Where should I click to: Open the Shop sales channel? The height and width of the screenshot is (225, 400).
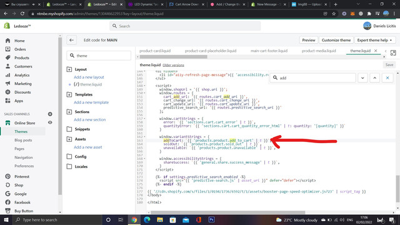[x=19, y=185]
